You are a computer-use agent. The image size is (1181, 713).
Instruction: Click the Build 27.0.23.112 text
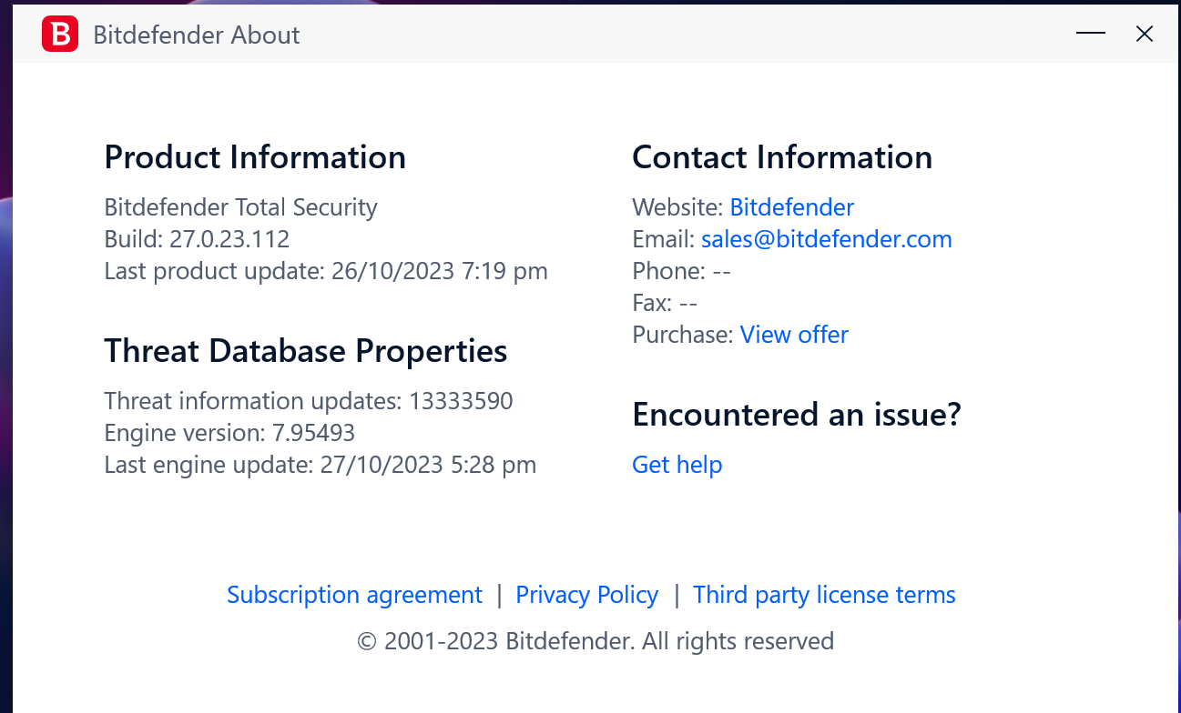coord(197,239)
